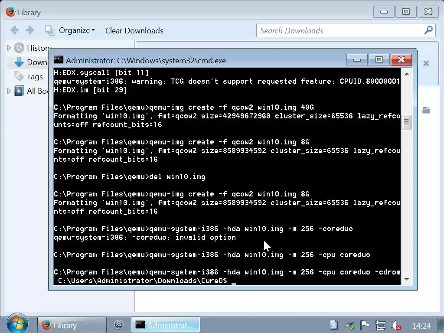Remove download entry with X icon
444x333 pixels.
(x=426, y=63)
